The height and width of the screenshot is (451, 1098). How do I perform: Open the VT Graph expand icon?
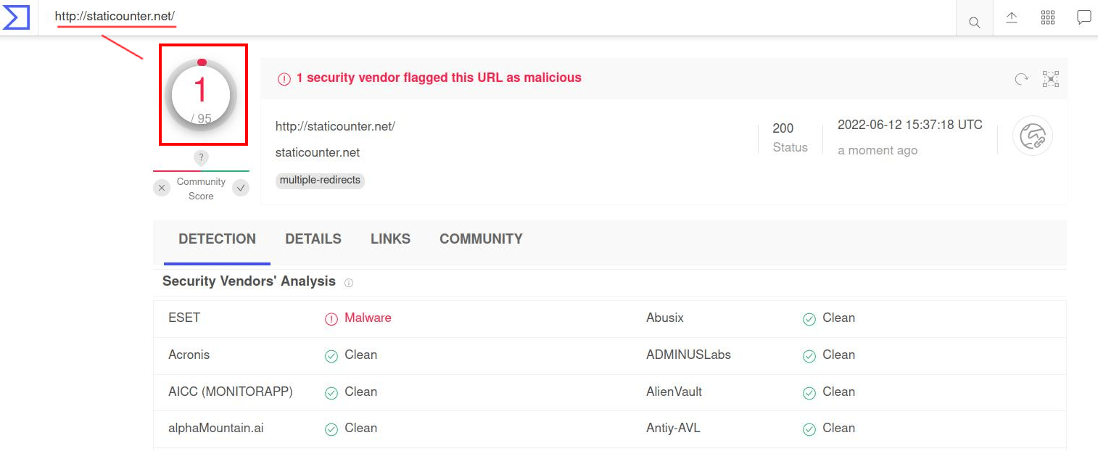point(1050,78)
